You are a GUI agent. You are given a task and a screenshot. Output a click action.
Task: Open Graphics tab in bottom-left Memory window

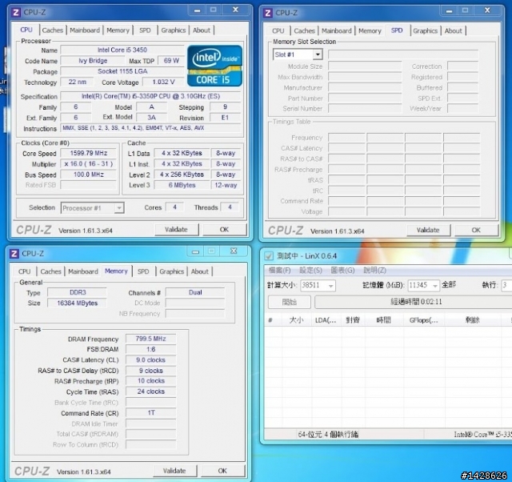172,271
